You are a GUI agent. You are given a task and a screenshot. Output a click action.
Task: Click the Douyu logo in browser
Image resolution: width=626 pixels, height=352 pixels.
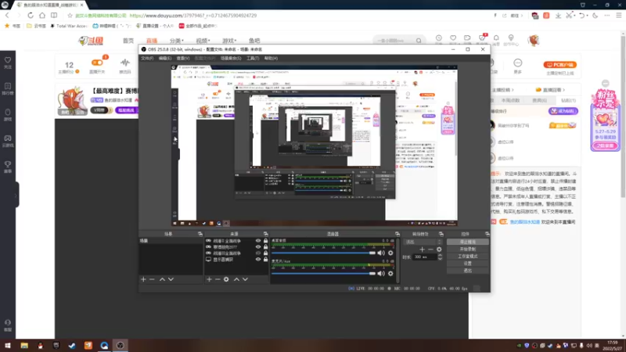pos(91,41)
